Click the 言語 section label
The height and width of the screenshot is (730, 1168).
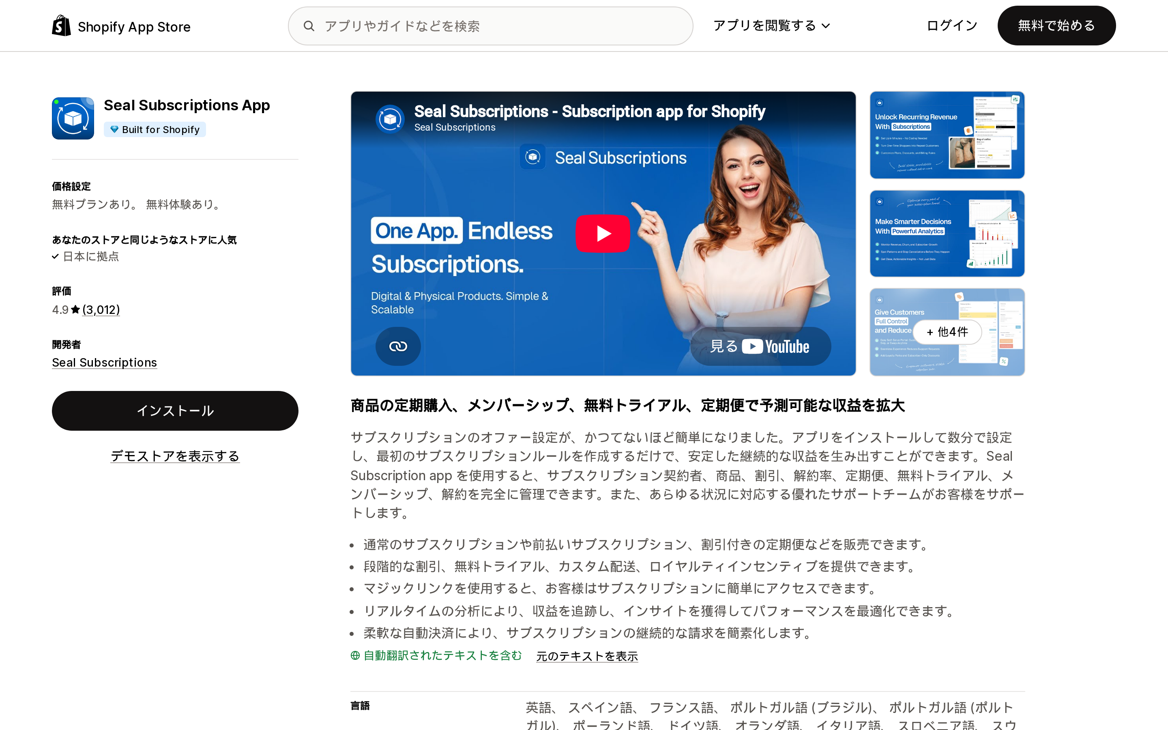360,706
